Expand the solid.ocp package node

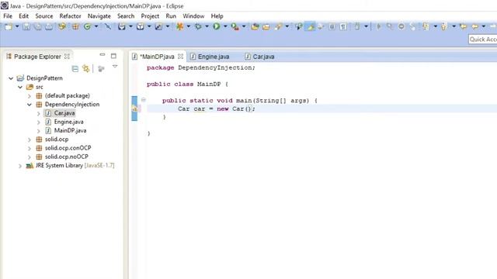click(x=30, y=139)
